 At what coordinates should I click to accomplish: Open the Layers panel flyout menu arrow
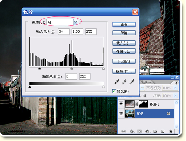tap(176, 83)
